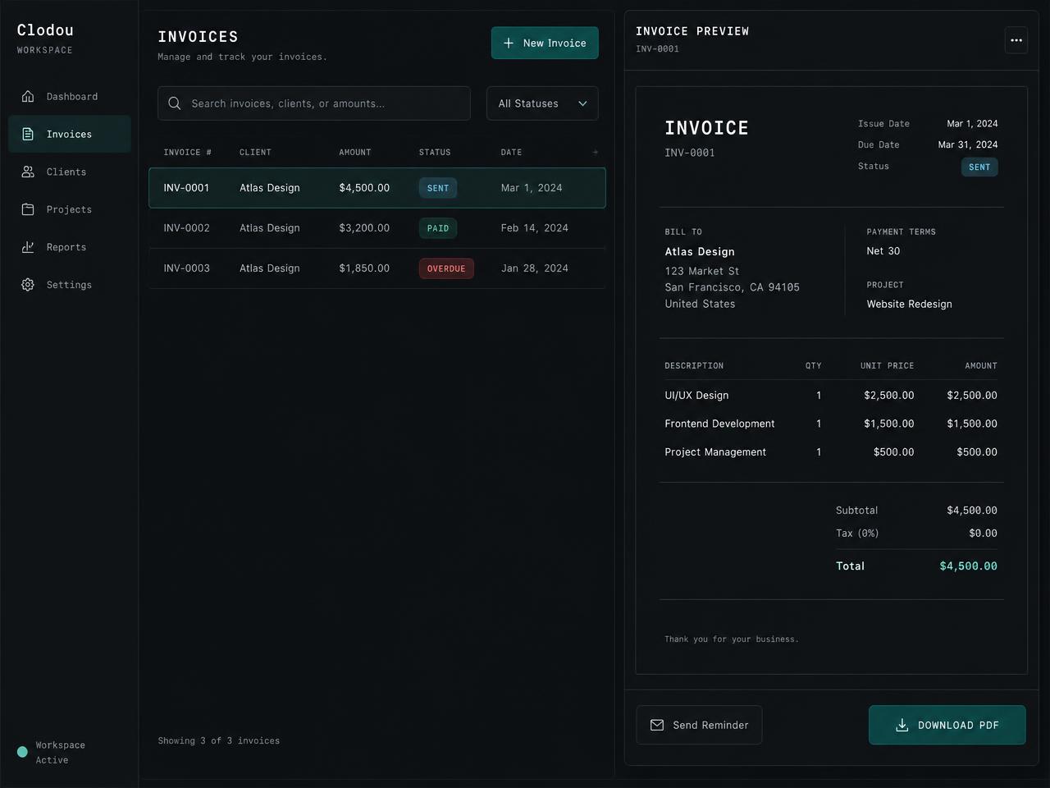Click the Mar 31, 2024 due date
The image size is (1050, 788).
tap(968, 145)
